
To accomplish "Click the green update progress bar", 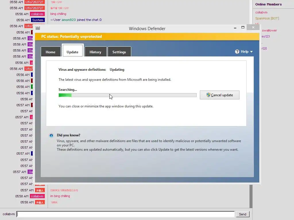I will click(x=127, y=95).
